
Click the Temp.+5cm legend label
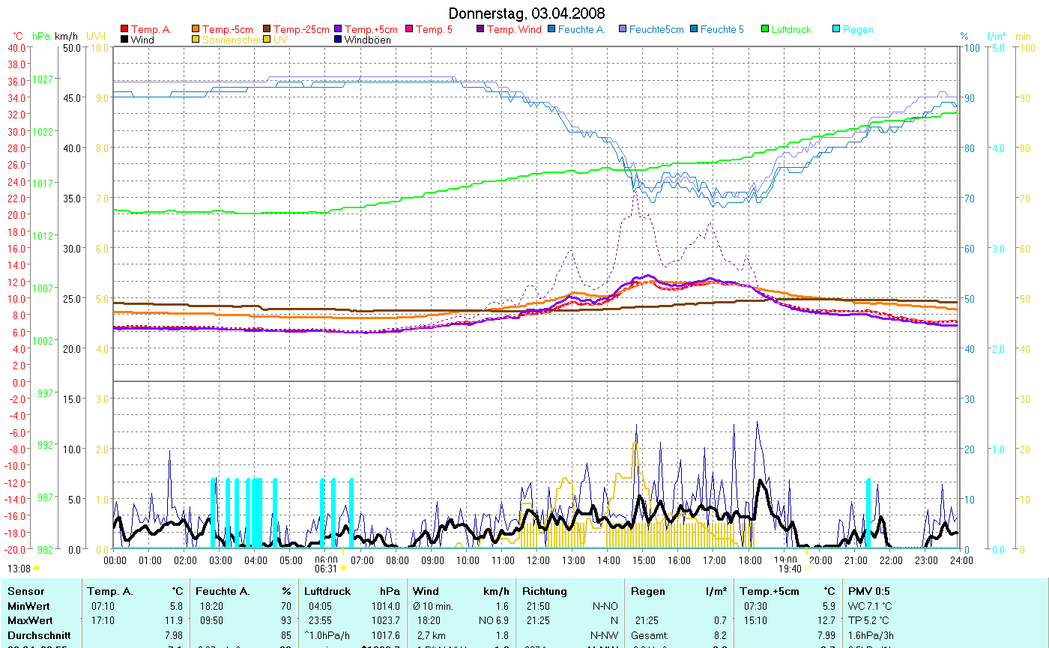click(x=371, y=30)
